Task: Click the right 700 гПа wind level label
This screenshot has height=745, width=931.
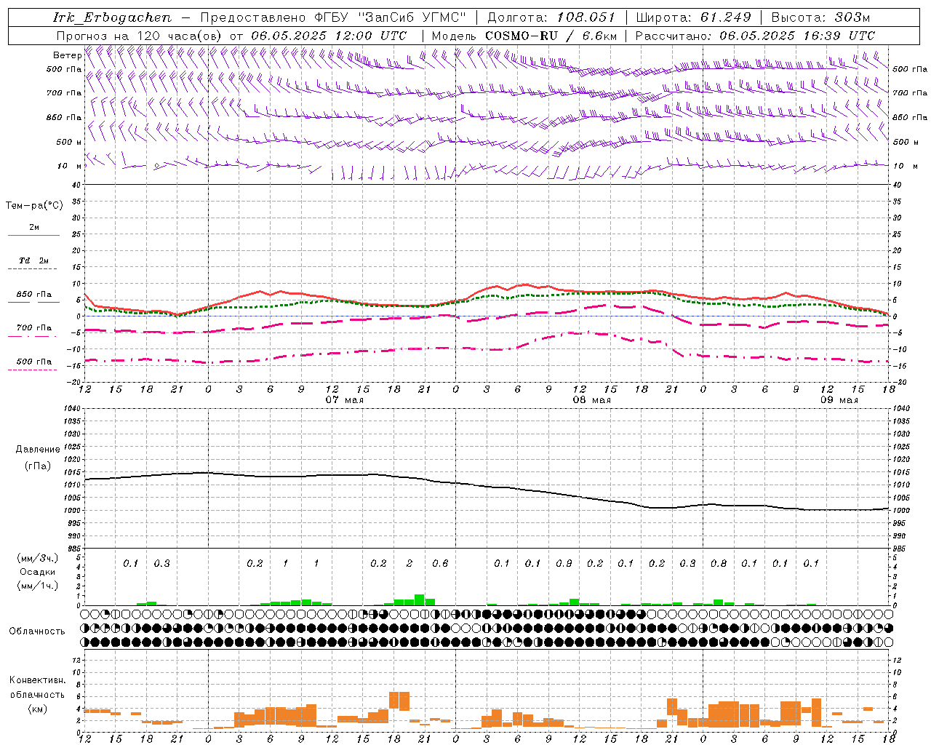Action: (910, 93)
